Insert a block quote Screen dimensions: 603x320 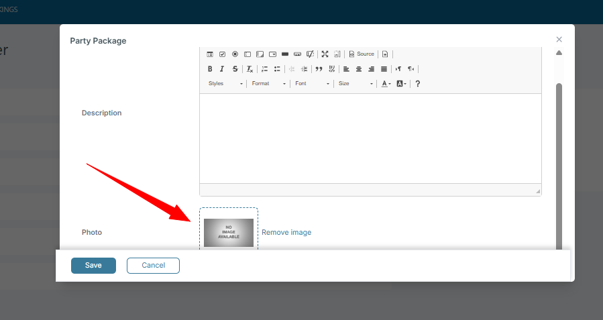tap(319, 69)
